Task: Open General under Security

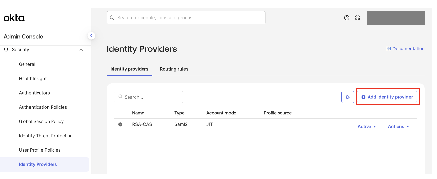Action: 27,64
